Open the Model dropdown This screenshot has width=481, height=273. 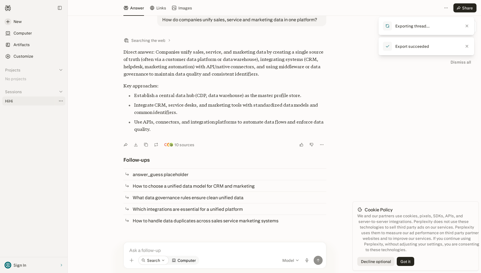click(291, 260)
